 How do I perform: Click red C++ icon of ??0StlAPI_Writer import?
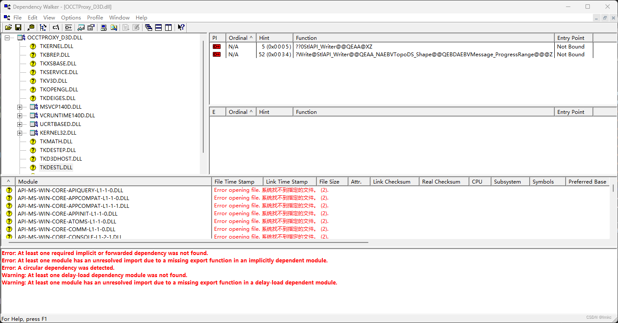click(x=217, y=46)
